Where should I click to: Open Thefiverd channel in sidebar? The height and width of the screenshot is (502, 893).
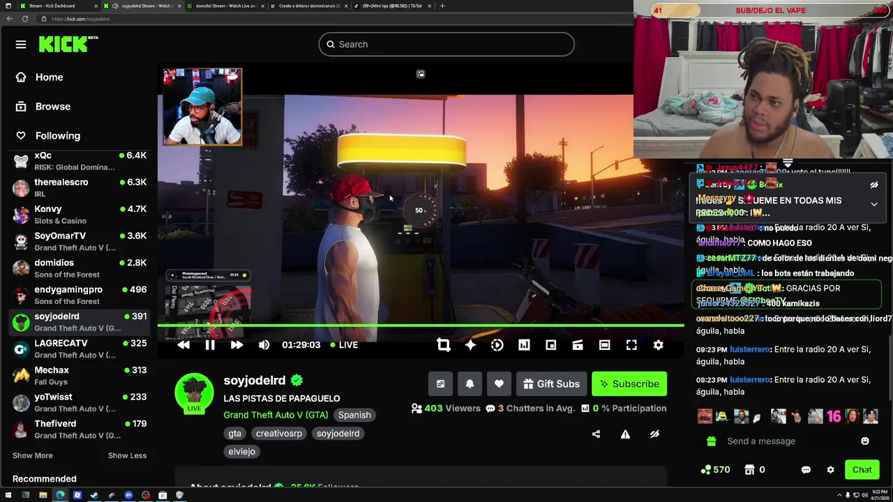(80, 429)
